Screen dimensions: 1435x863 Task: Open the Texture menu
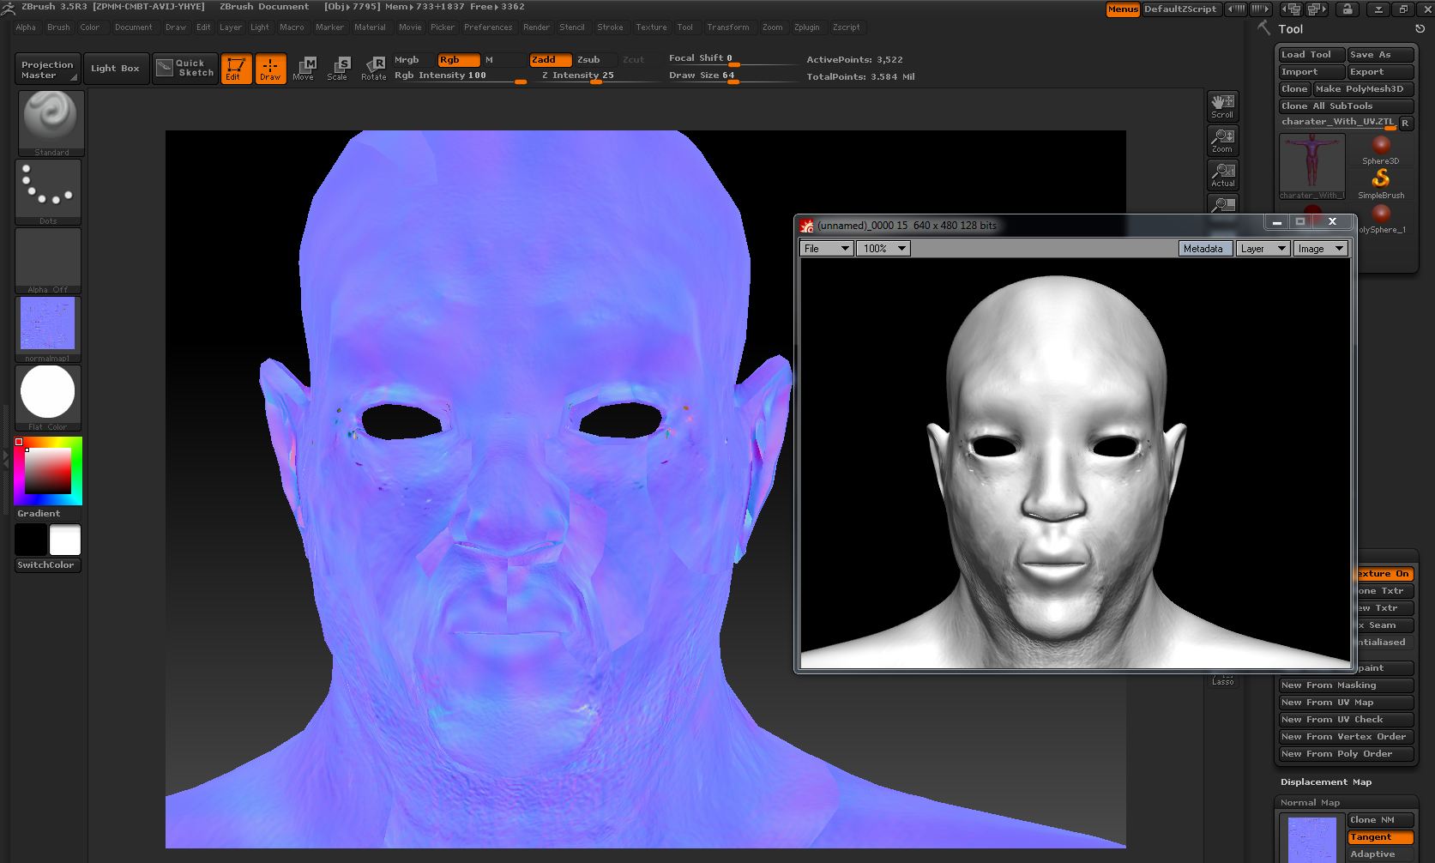(x=651, y=27)
